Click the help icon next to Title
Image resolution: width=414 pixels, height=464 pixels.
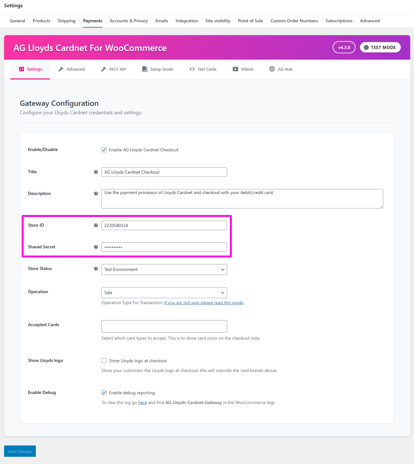click(96, 172)
